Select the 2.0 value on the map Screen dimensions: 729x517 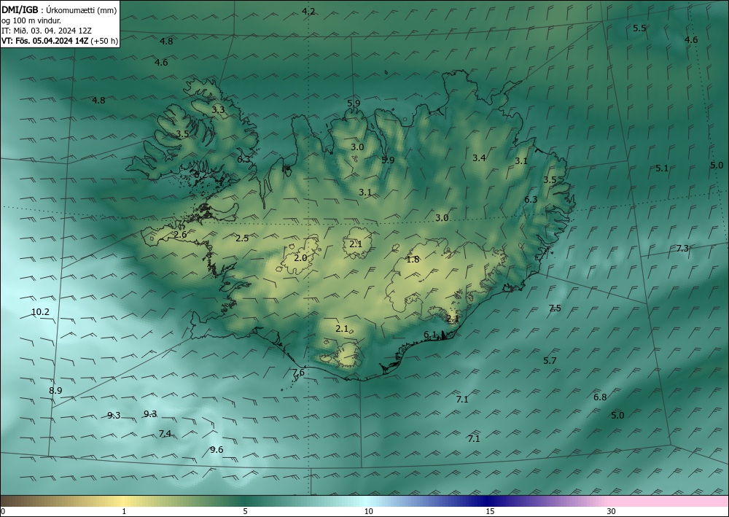coord(300,257)
